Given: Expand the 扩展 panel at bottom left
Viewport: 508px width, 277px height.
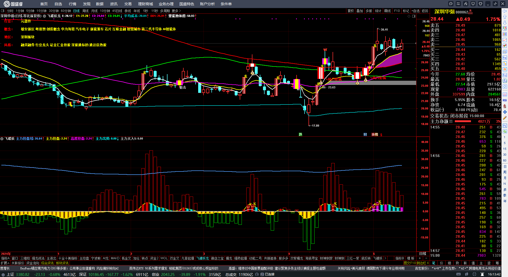Looking at the screenshot, I should [5, 263].
